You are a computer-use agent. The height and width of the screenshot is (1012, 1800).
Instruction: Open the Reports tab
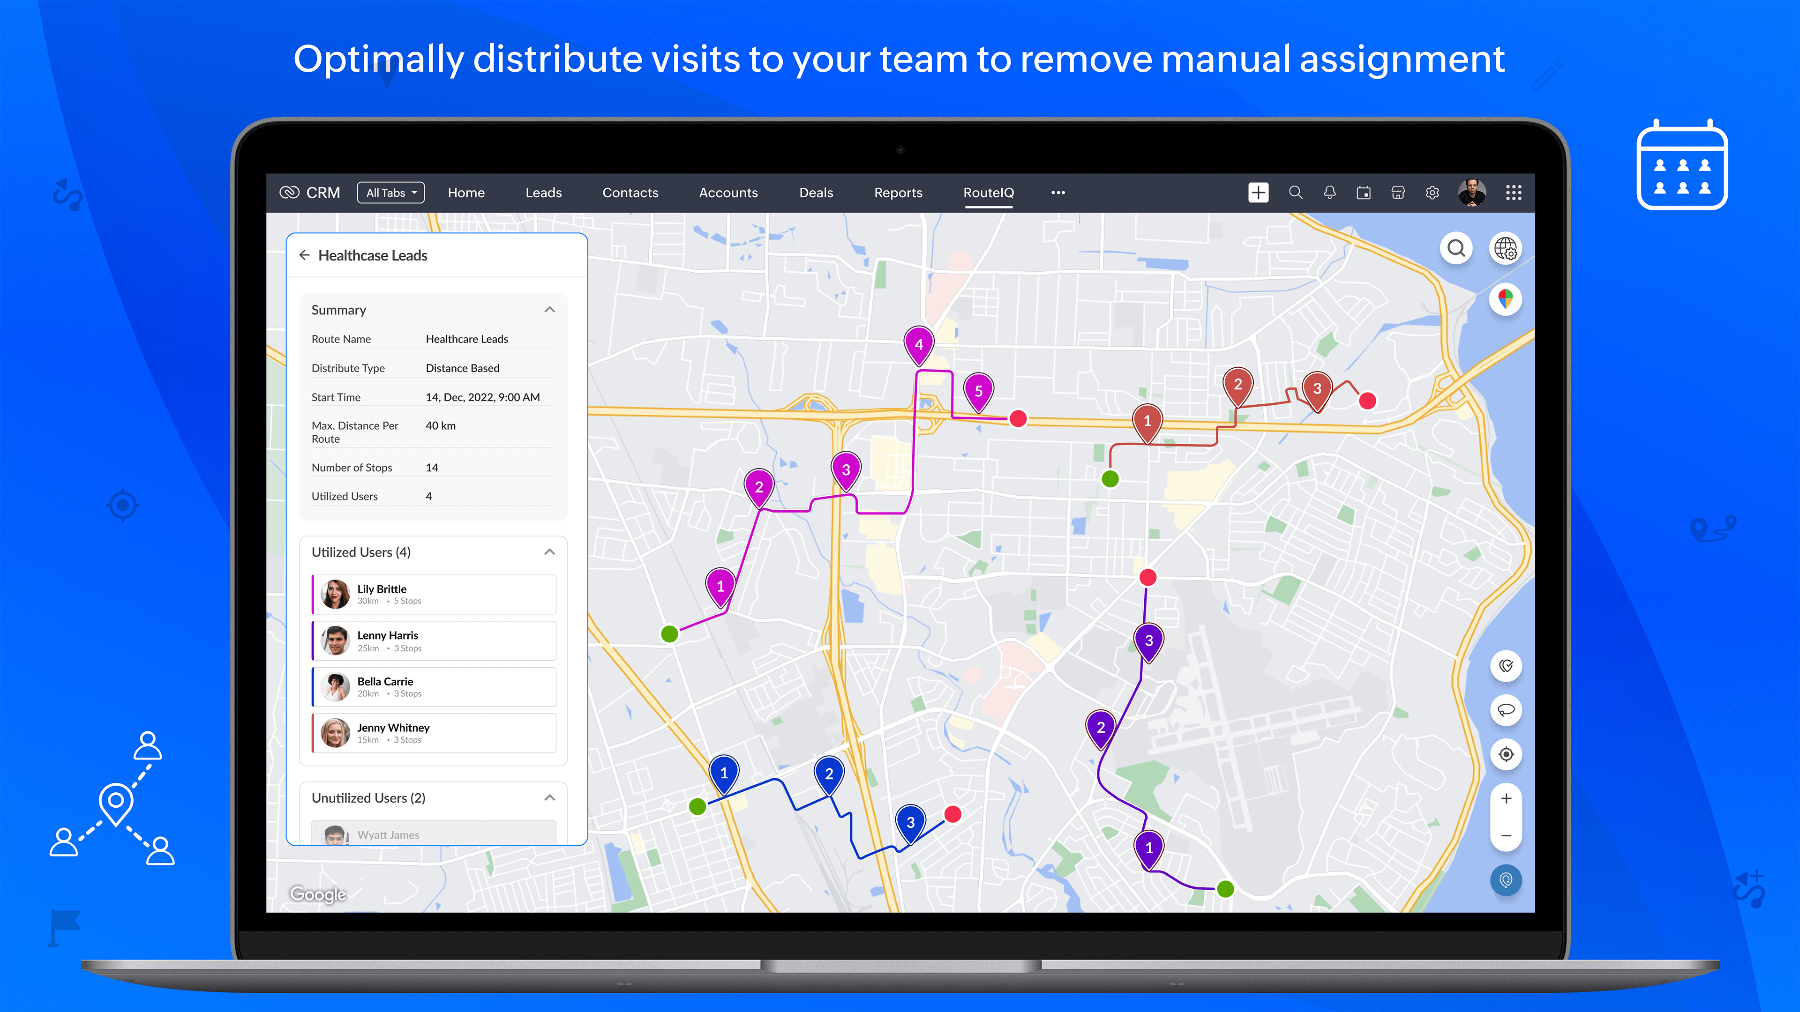898,193
